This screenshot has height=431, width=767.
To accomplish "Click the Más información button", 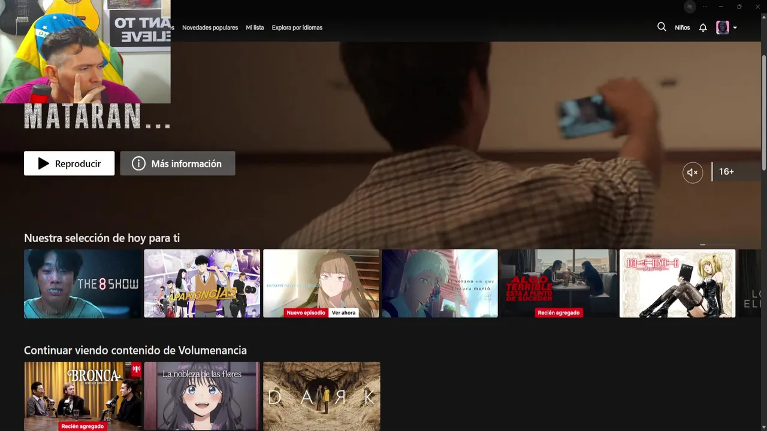I will 177,163.
